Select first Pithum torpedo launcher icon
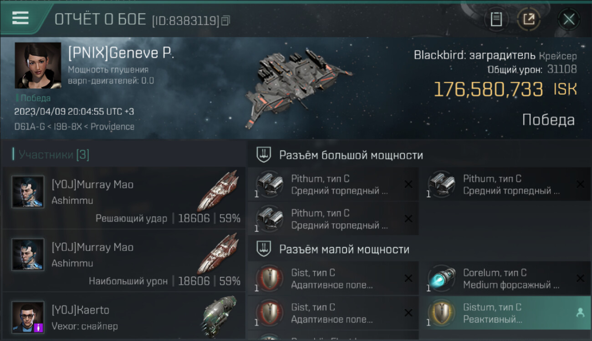Screen dimensions: 592x341 point(269,184)
